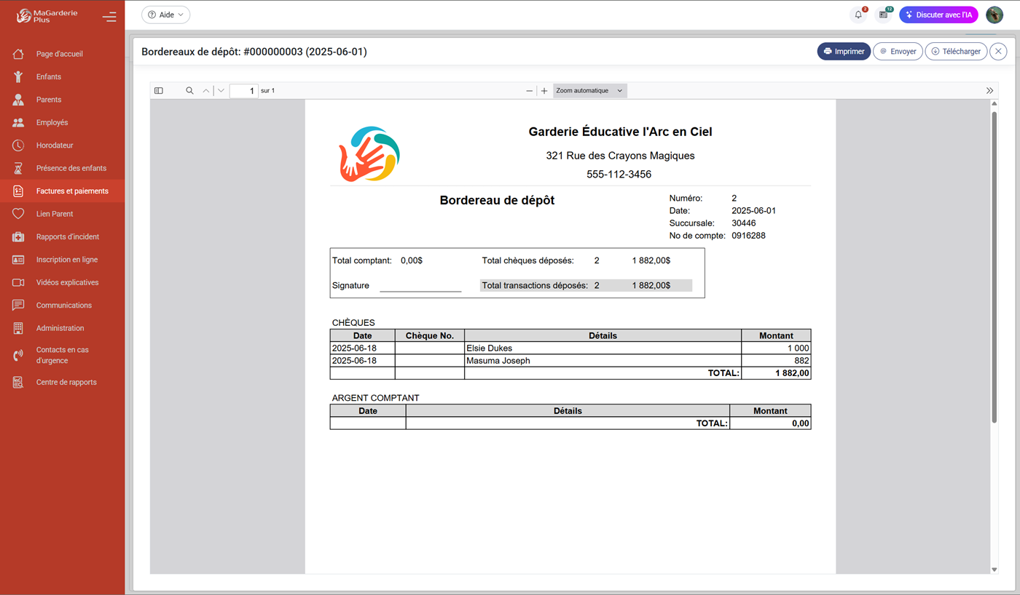Open Factures et paiements in sidebar
1020x595 pixels.
click(72, 191)
